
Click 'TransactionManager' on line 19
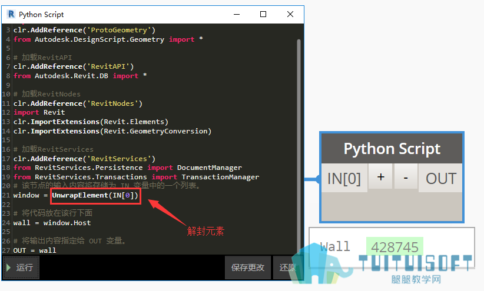click(x=220, y=177)
